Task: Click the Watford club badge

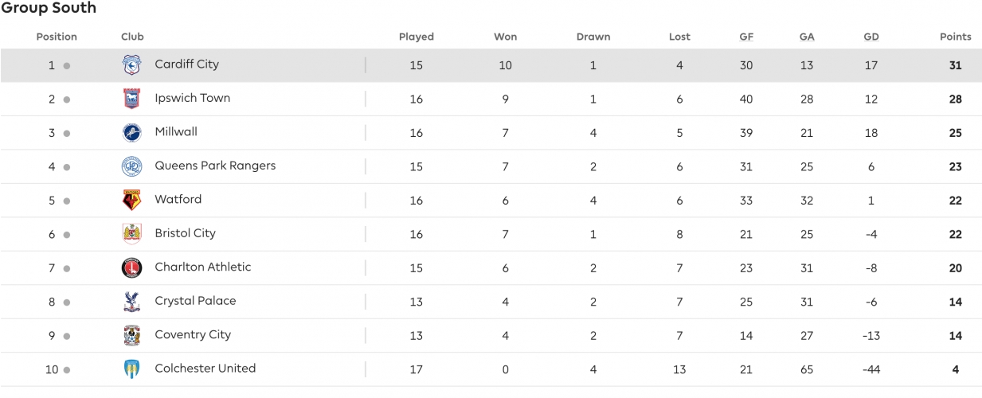Action: tap(131, 201)
